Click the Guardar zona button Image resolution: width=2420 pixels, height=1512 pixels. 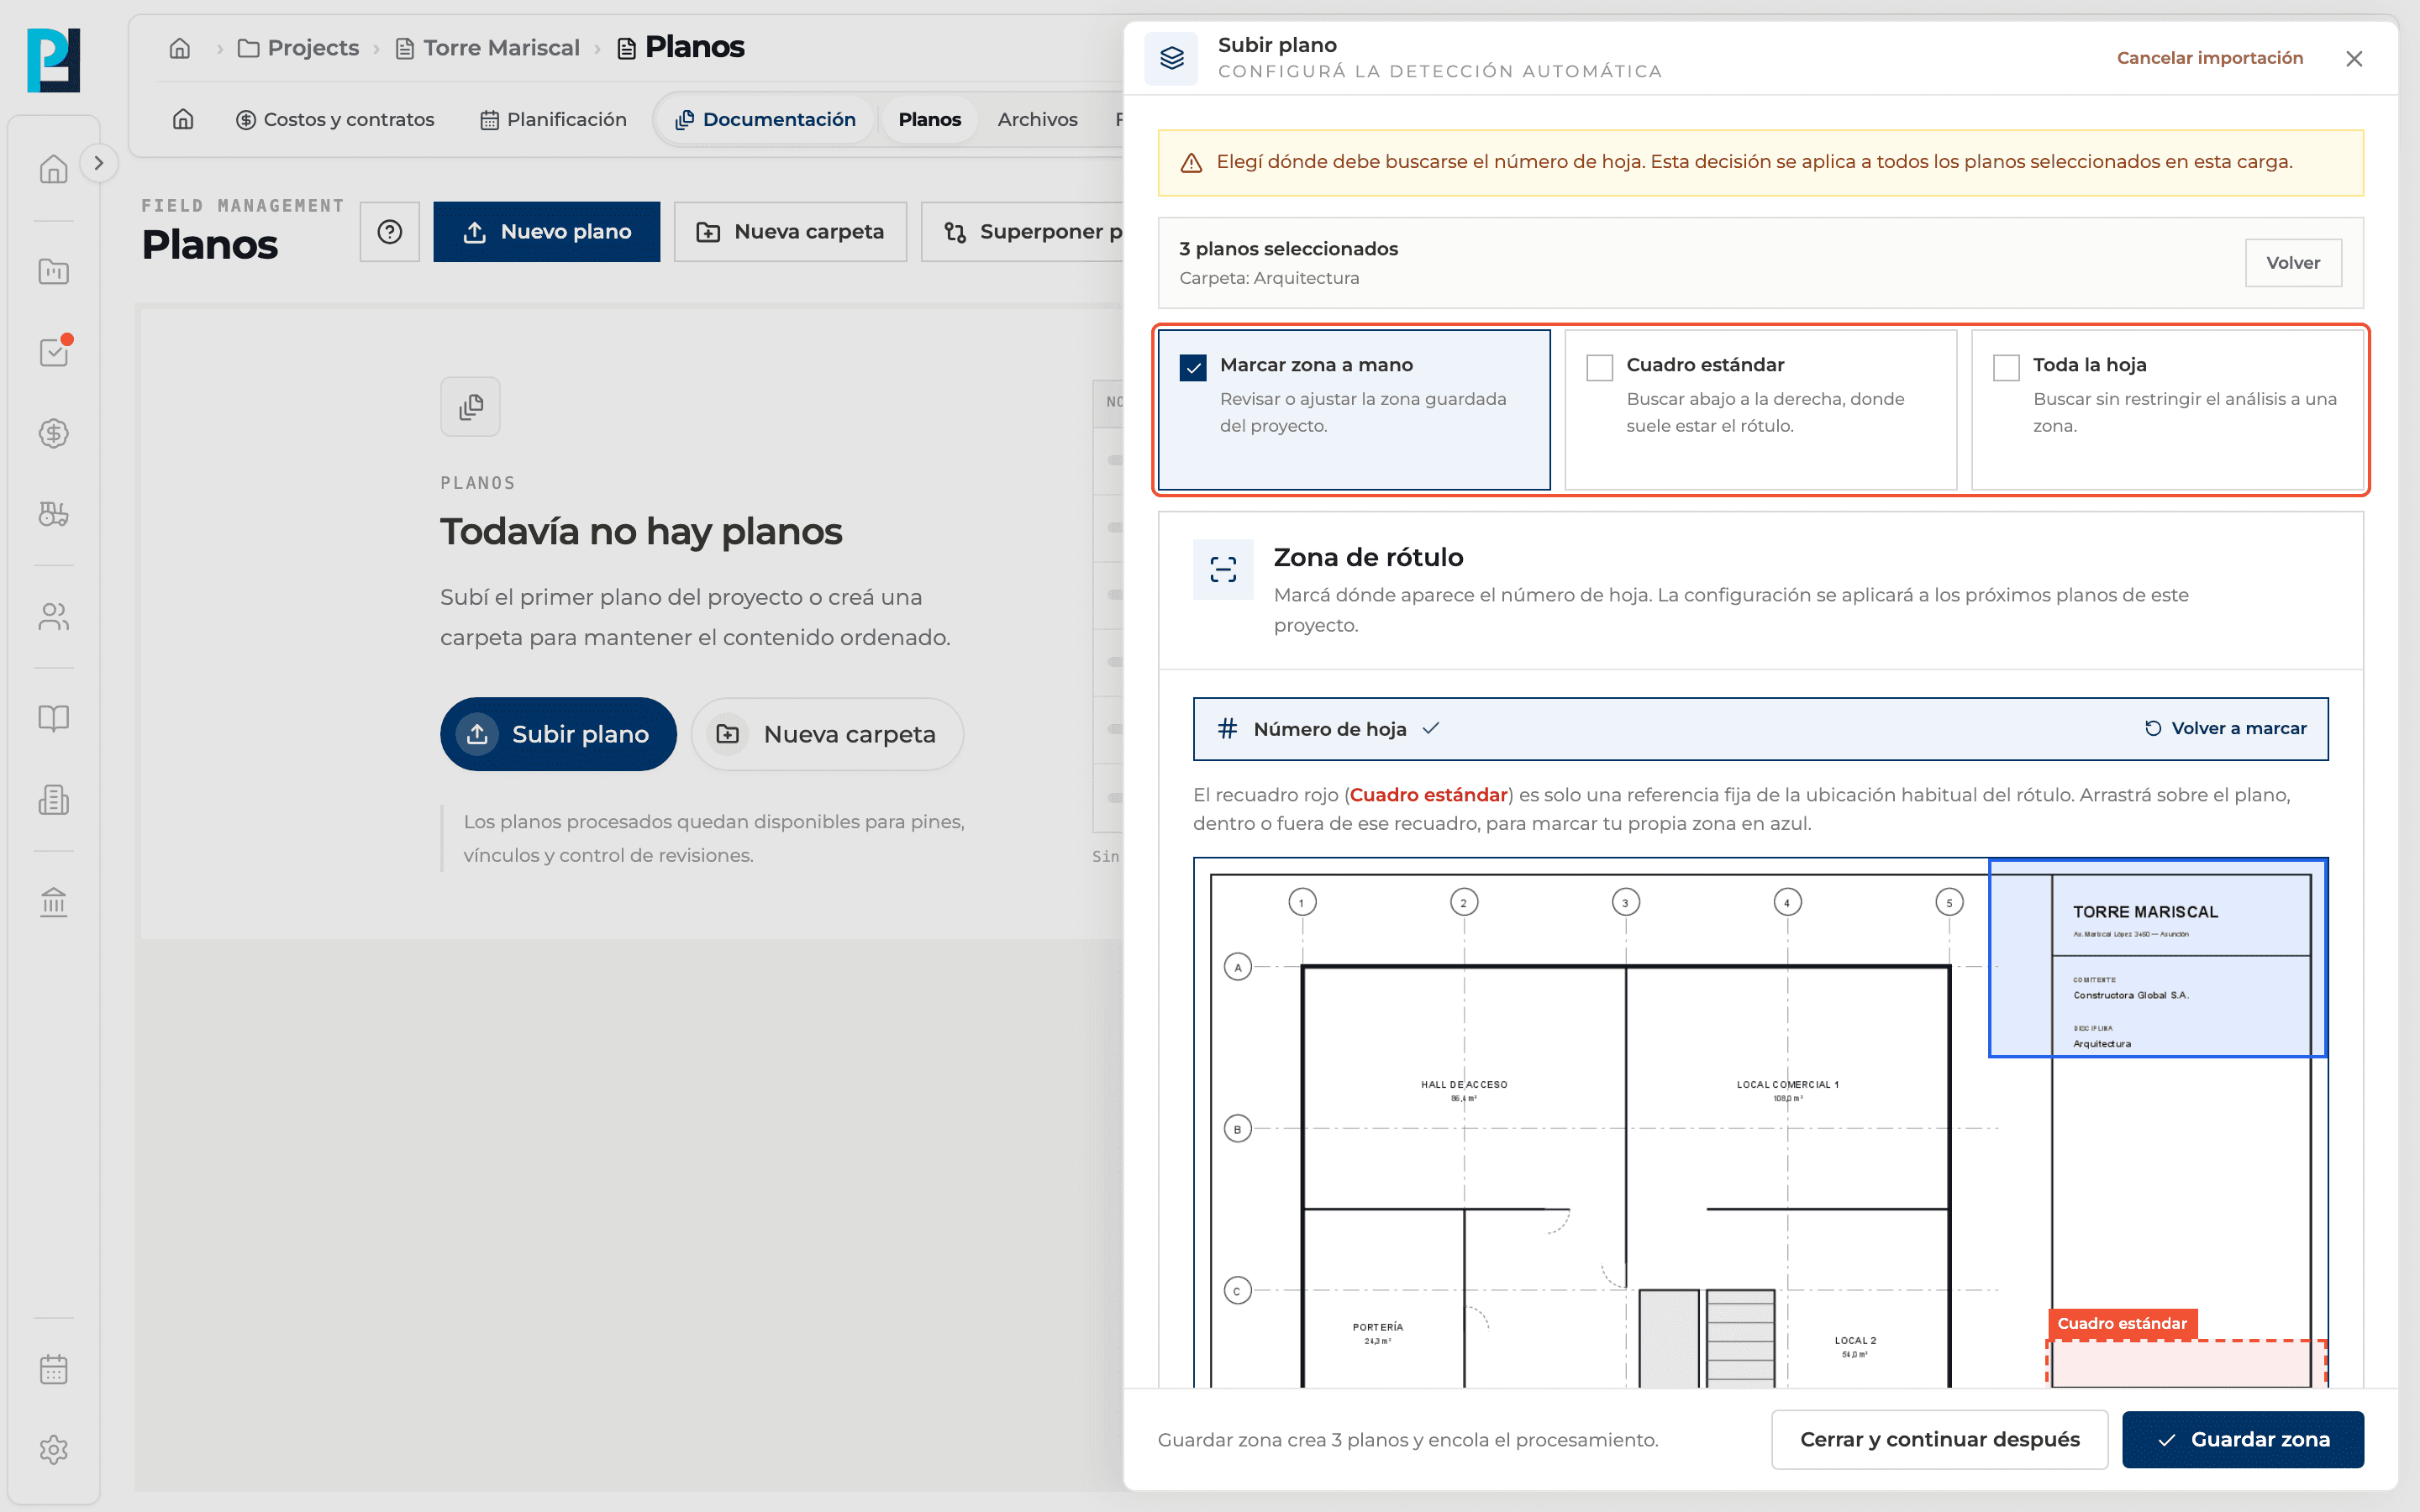click(2243, 1439)
